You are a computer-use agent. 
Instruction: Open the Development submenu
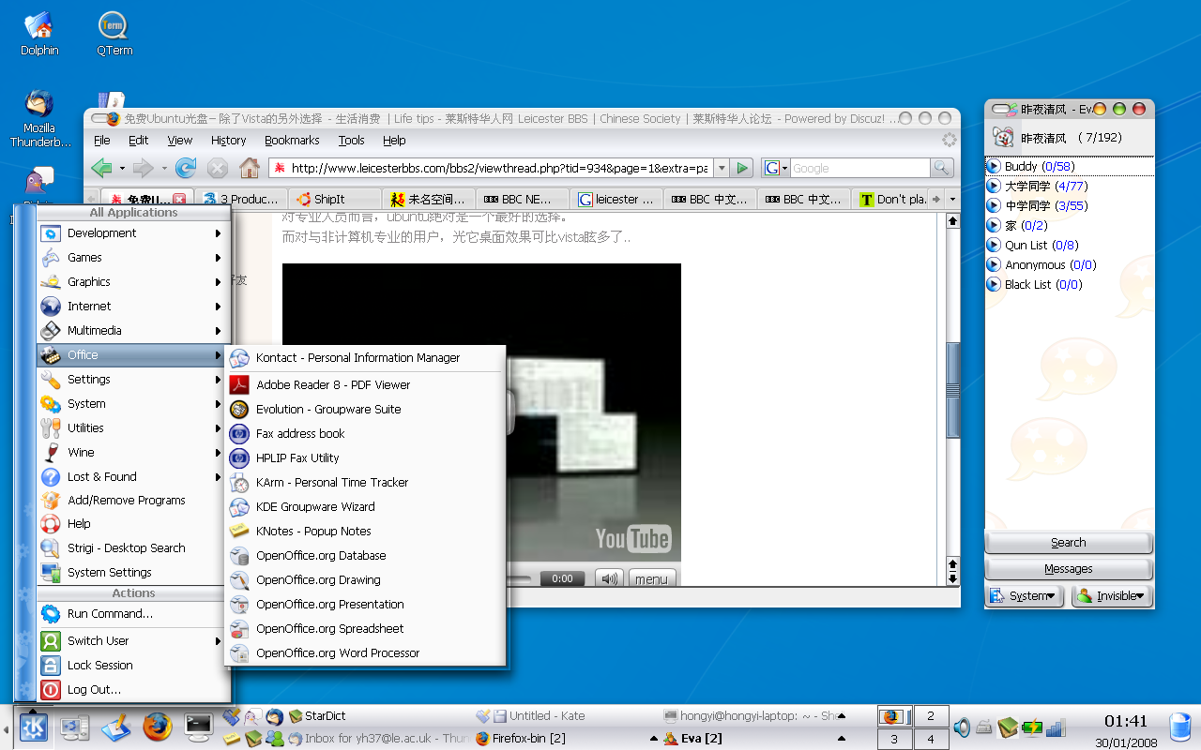[x=131, y=232]
